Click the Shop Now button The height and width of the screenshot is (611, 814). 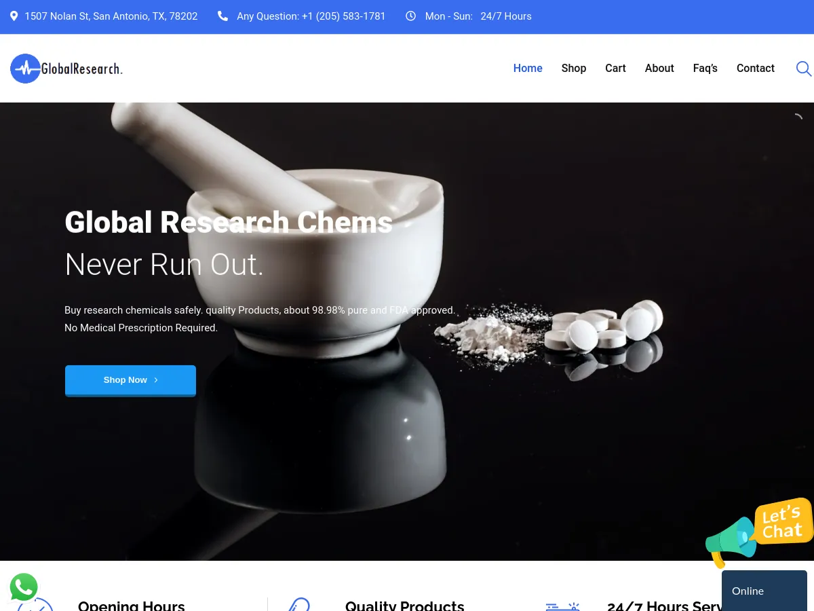130,379
